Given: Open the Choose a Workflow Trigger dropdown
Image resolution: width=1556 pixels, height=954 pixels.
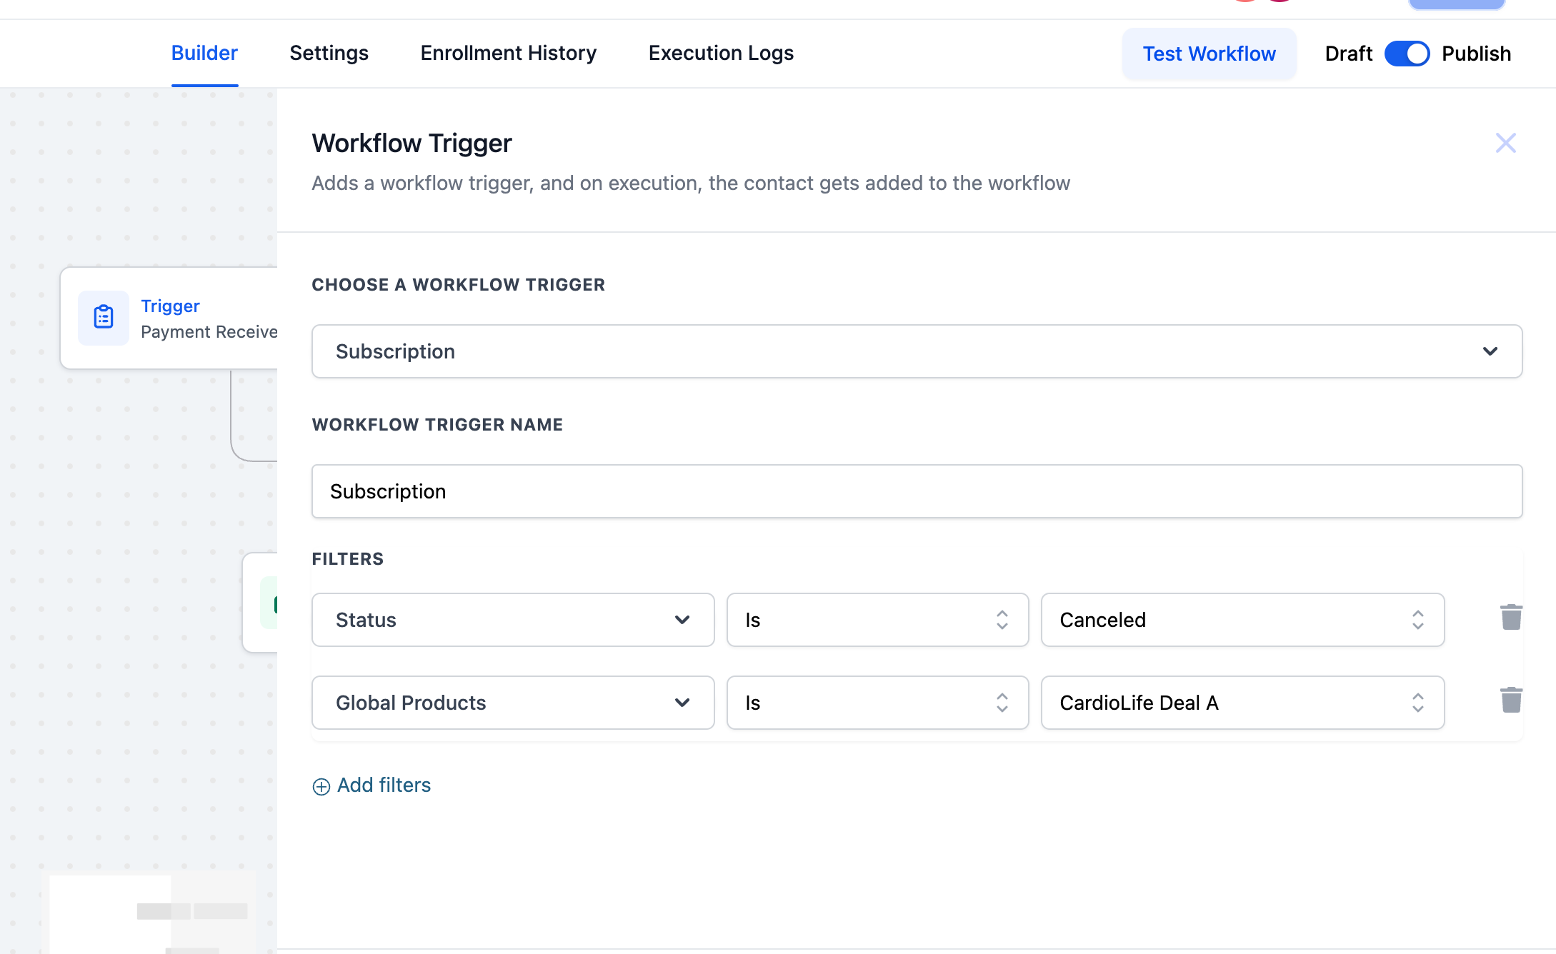Looking at the screenshot, I should click(917, 351).
